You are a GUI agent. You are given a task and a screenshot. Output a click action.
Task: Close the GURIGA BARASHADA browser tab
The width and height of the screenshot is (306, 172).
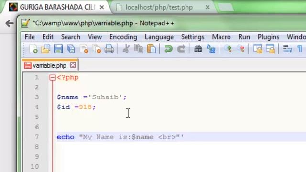(x=102, y=8)
